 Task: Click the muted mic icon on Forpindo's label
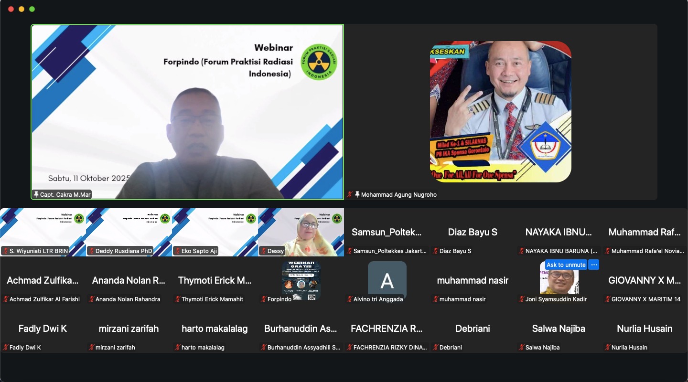pyautogui.click(x=264, y=299)
